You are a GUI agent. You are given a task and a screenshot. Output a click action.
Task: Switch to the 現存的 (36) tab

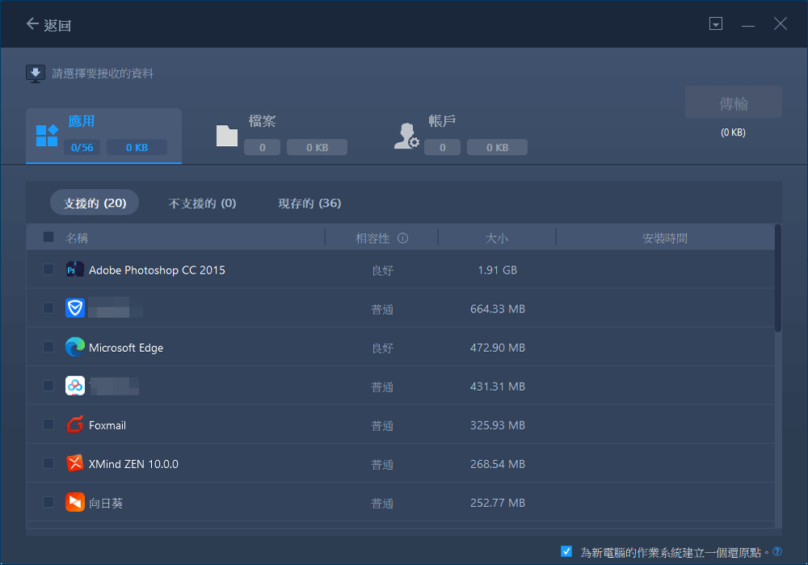point(309,203)
